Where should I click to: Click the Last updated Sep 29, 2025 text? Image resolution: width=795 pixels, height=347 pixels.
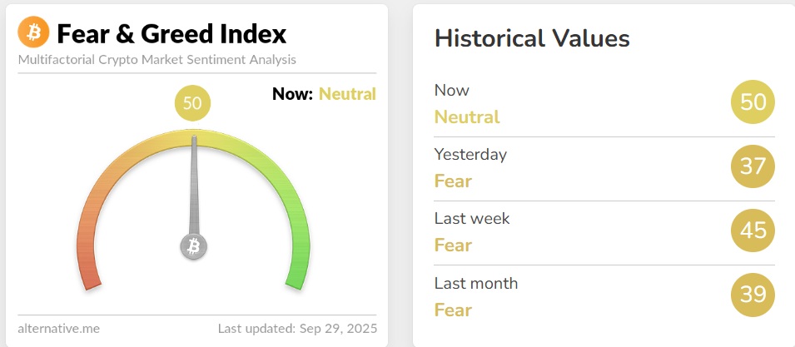click(296, 328)
